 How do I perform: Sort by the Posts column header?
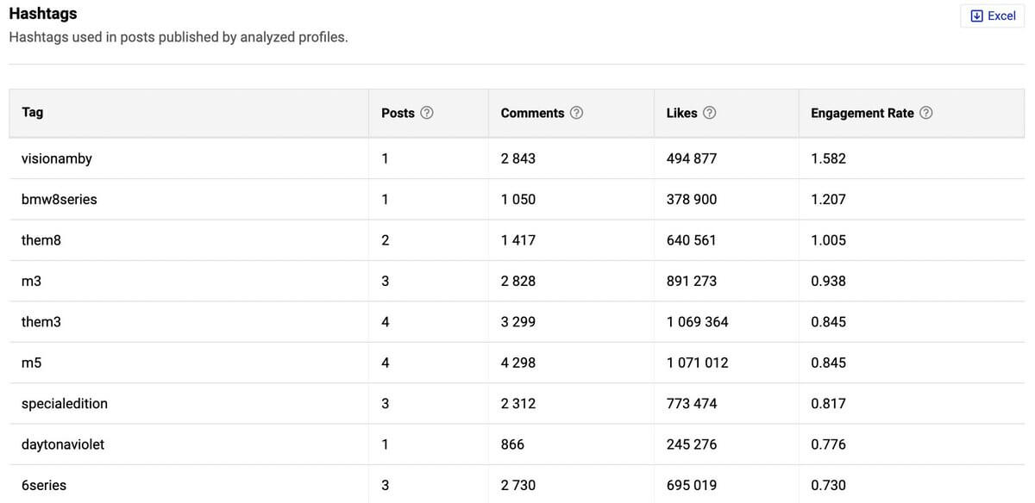398,113
